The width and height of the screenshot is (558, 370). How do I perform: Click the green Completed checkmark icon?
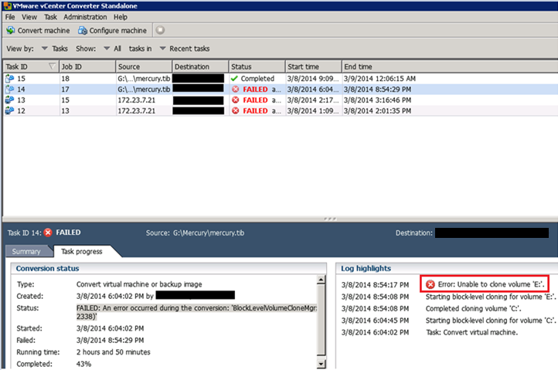pos(234,79)
